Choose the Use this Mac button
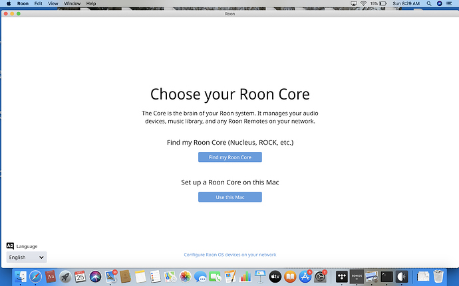Viewport: 459px width, 286px height. tap(230, 197)
